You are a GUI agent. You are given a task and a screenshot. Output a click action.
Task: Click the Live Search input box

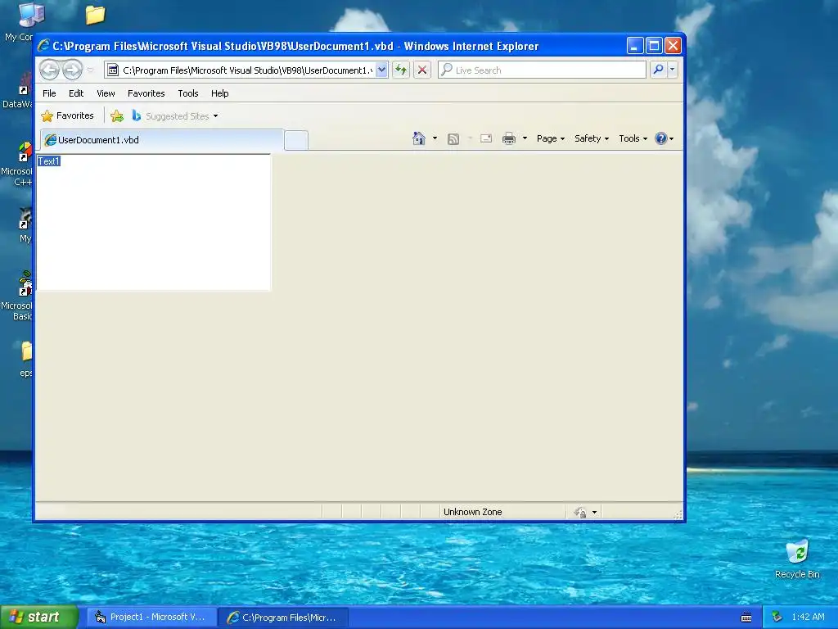(542, 70)
